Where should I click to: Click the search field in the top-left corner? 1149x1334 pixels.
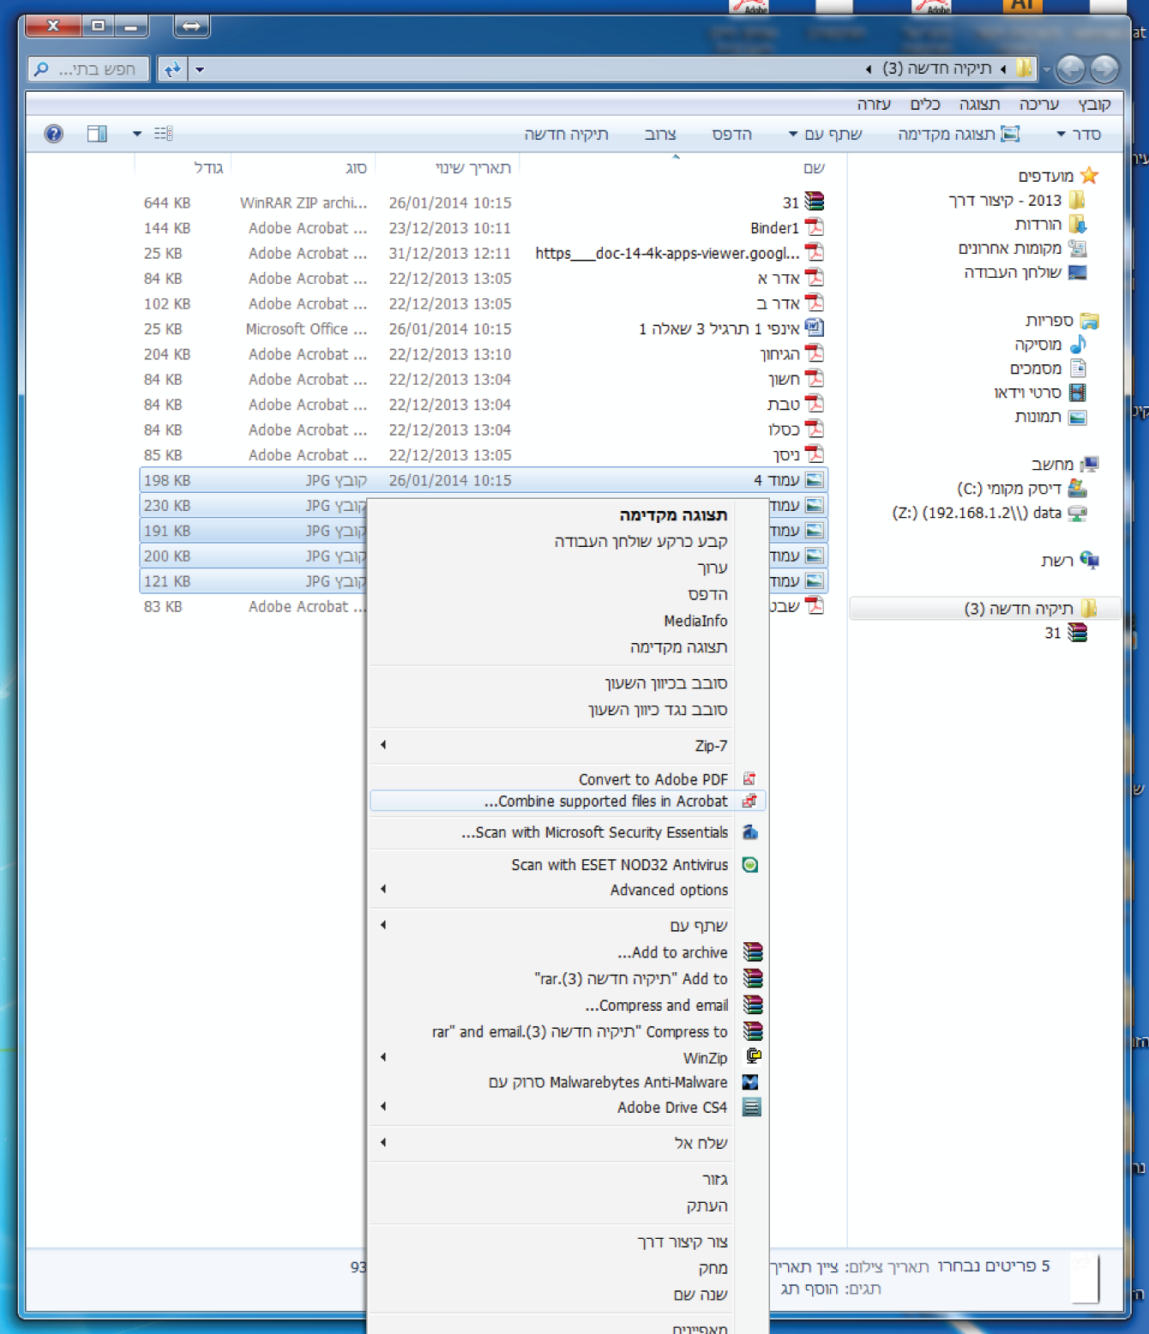89,69
